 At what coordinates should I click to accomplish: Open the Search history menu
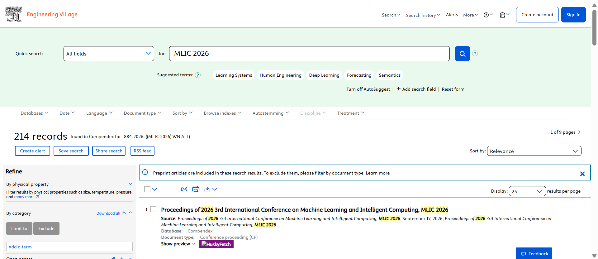click(423, 15)
